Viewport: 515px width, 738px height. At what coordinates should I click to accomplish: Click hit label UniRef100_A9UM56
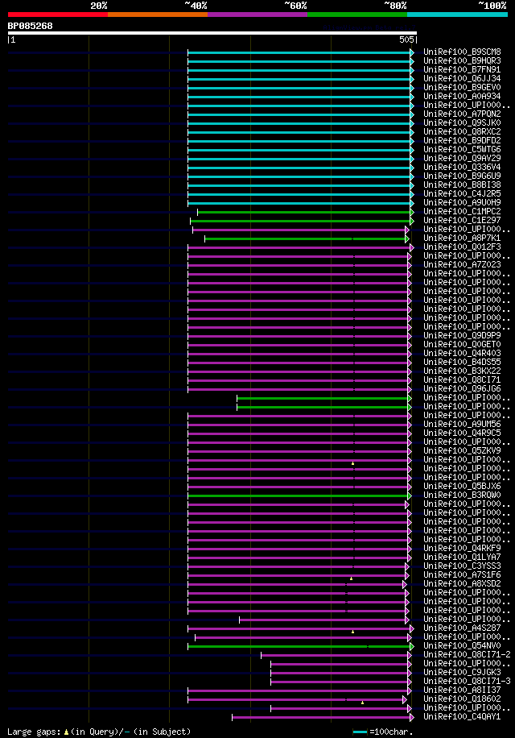tap(462, 424)
